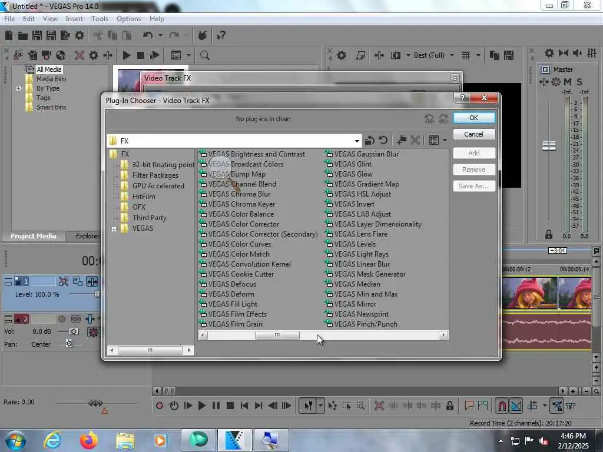Image resolution: width=603 pixels, height=452 pixels.
Task: Click the Normal edit tool icon
Action: point(309,406)
